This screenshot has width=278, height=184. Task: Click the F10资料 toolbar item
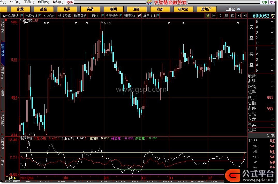pyautogui.click(x=49, y=16)
